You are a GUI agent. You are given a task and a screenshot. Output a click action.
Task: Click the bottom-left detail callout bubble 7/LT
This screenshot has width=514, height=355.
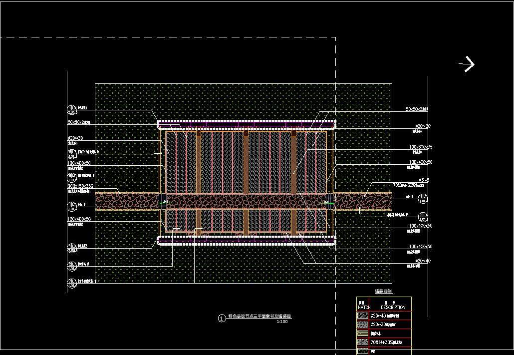tap(70, 283)
